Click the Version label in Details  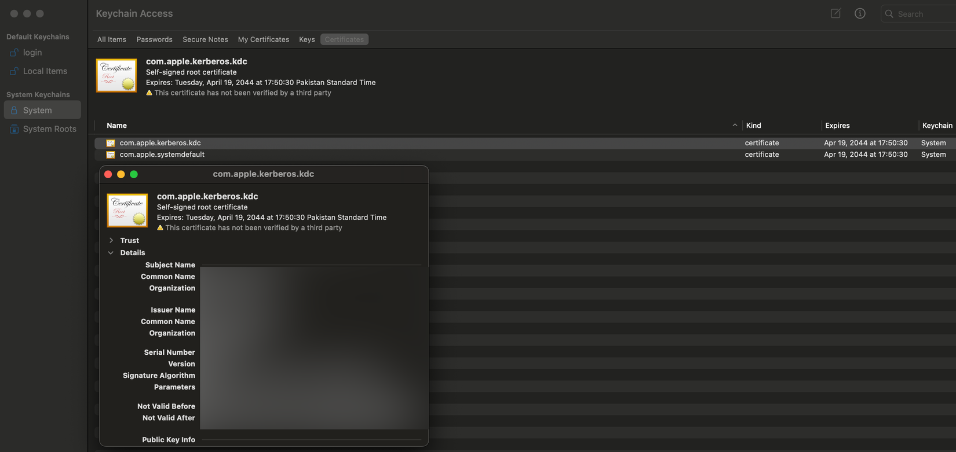[181, 364]
